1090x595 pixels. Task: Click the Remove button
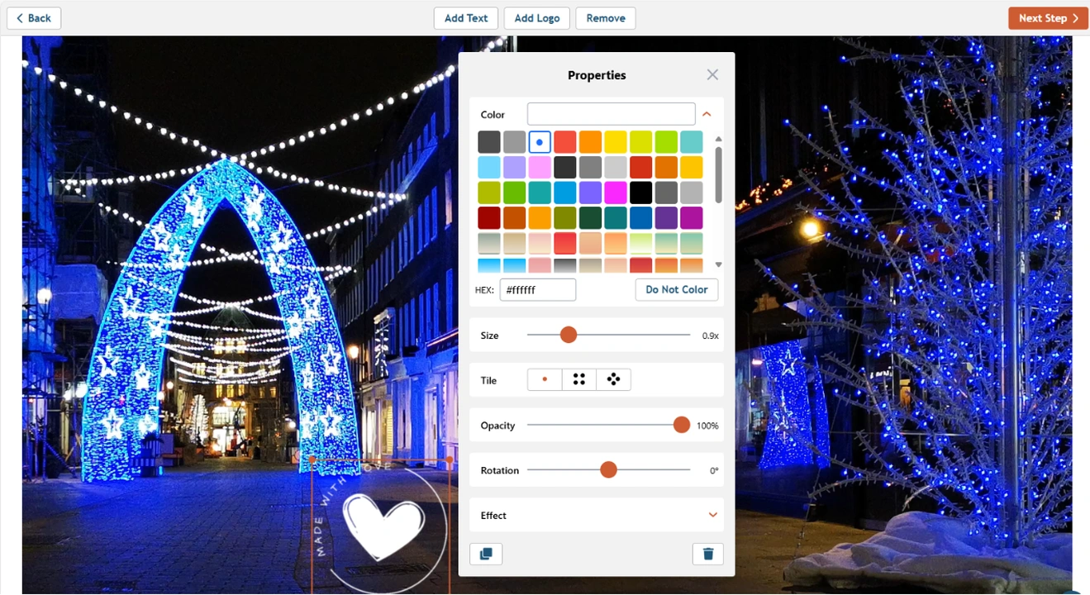tap(606, 18)
